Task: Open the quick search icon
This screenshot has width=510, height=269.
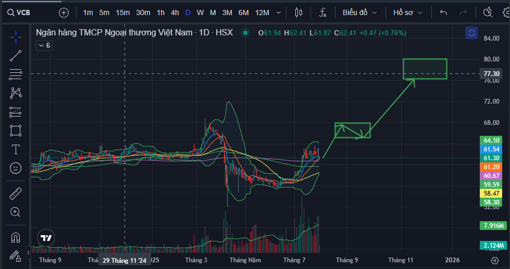Action: (488, 12)
